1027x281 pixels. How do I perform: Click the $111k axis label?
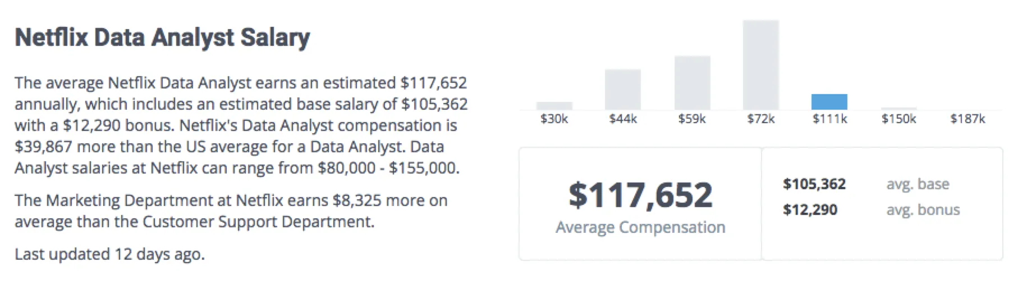pos(829,119)
